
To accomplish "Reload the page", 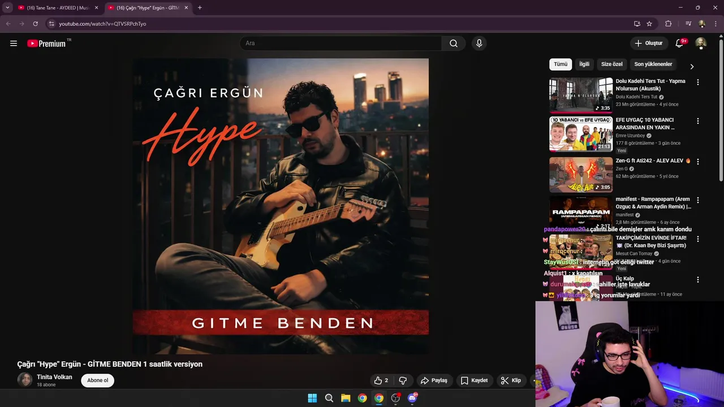I will 35,24.
